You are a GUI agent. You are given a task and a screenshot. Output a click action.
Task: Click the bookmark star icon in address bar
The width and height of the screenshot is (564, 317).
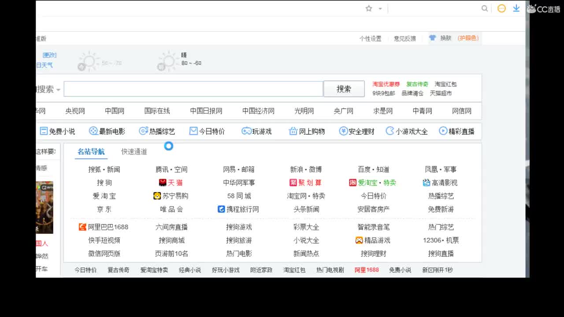point(369,8)
